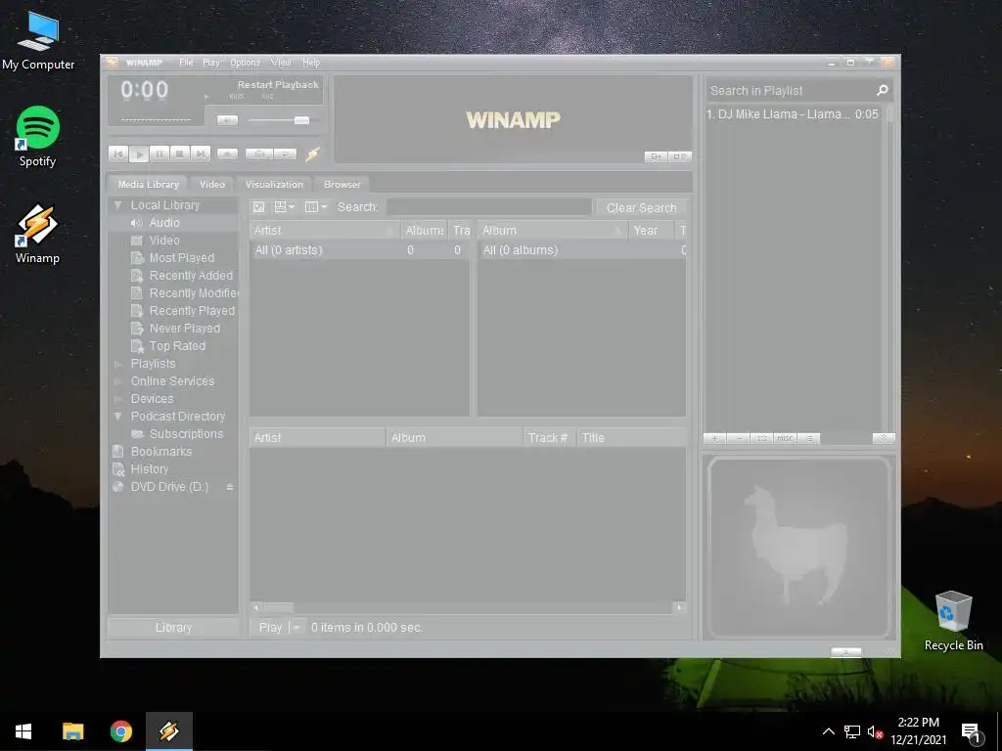Switch to the Video tab

[211, 184]
